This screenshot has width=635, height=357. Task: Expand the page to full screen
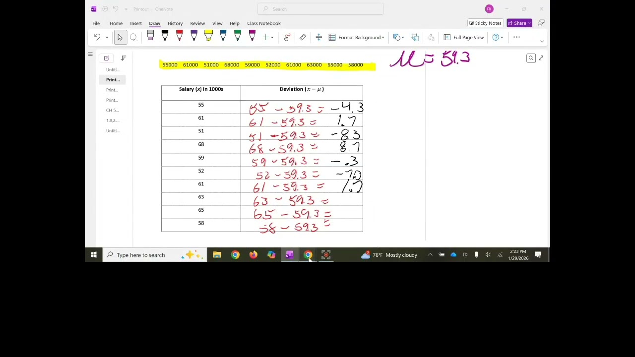541,58
